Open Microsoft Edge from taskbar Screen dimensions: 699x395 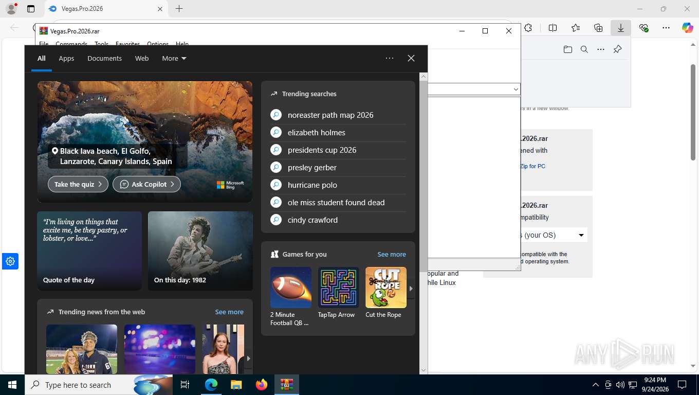coord(211,385)
